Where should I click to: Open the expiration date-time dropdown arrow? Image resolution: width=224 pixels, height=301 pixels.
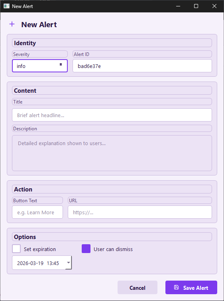click(68, 263)
